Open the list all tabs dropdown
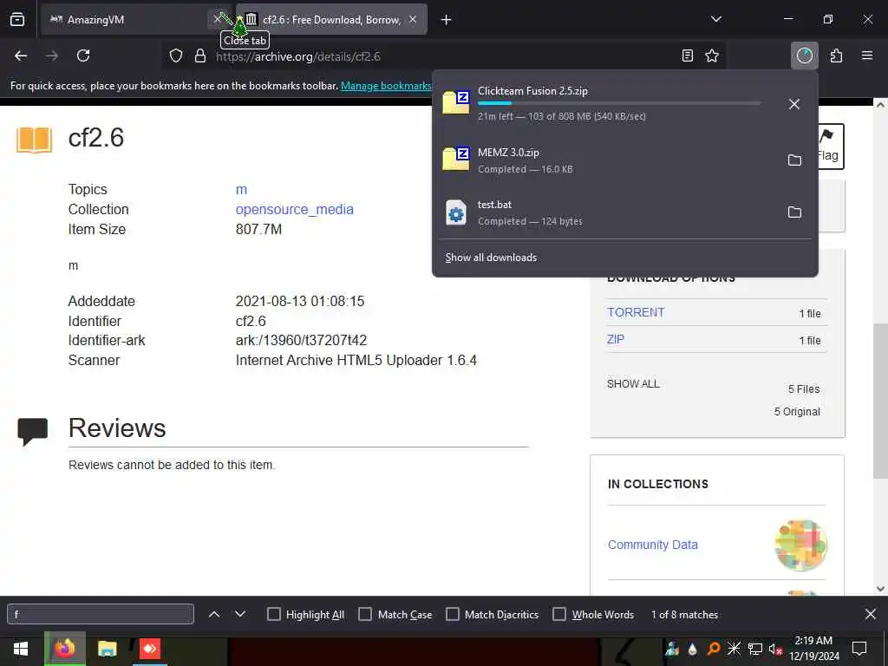 click(715, 19)
